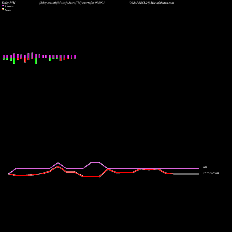Click the Price legend color swatch
This screenshot has width=232, height=232.
tap(3, 9)
